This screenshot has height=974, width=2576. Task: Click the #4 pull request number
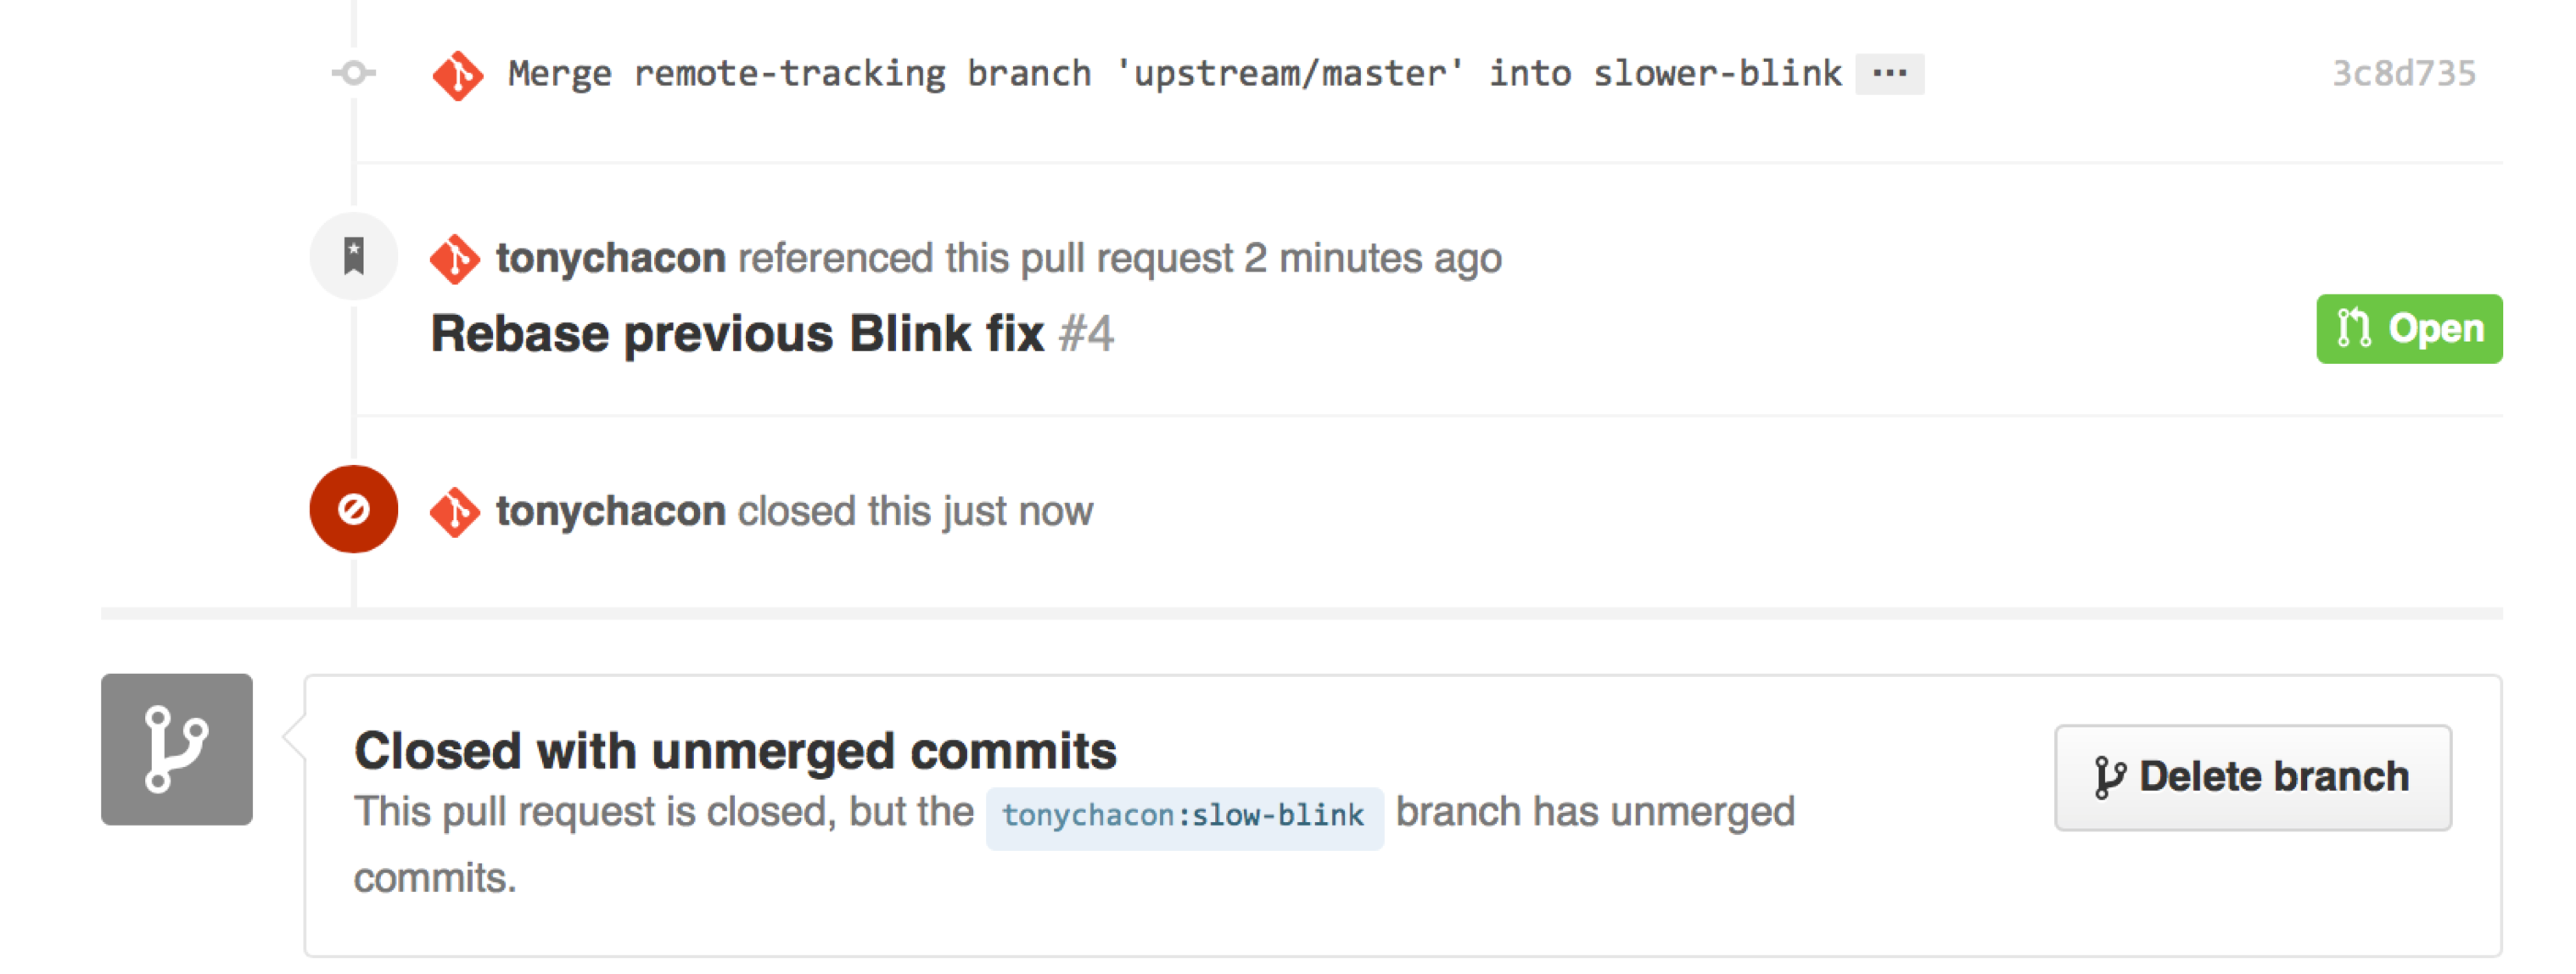(1086, 333)
